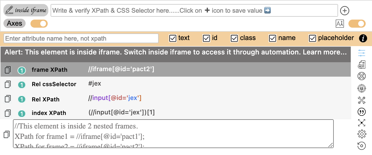Copy the Rel cssSelector value
This screenshot has width=372, height=155.
(8, 84)
